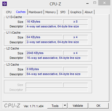This screenshot has height=111, width=112.
Task: Click the OK button
Action: click(x=99, y=106)
